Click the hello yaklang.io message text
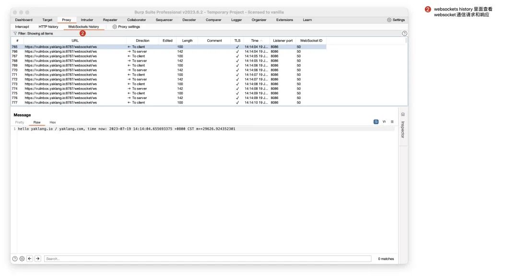518x277 pixels. pyautogui.click(x=127, y=129)
